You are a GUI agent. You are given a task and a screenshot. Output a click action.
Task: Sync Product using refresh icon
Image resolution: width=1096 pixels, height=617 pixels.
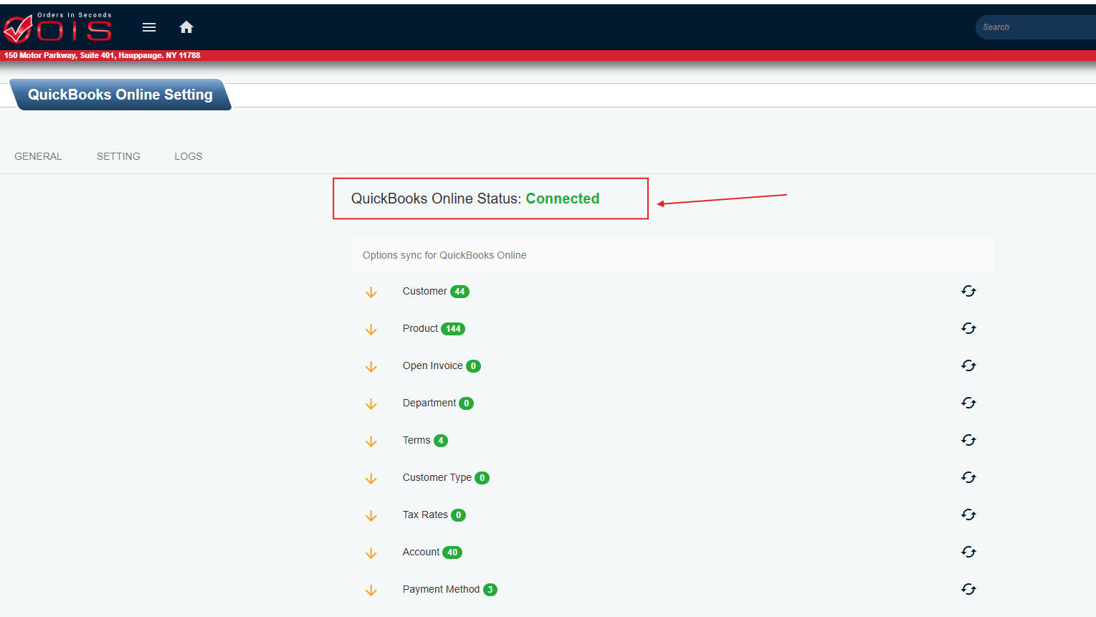(x=968, y=328)
